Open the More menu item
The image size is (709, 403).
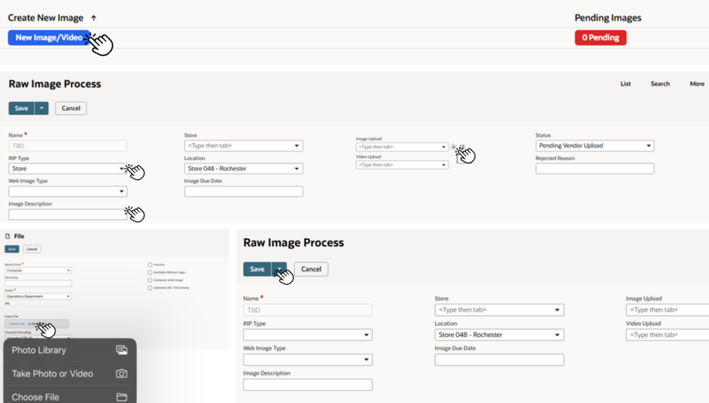(697, 84)
